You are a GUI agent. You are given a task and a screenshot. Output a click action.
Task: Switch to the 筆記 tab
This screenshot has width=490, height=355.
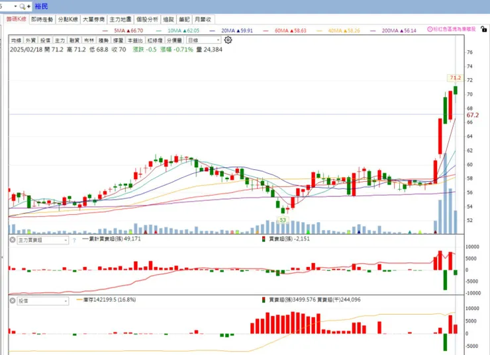tap(184, 19)
